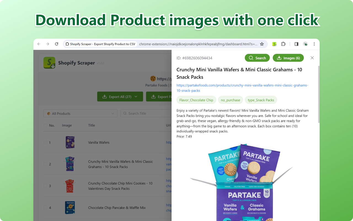Click the Image column header
Viewport: 353px width, 221px height.
[x=67, y=125]
